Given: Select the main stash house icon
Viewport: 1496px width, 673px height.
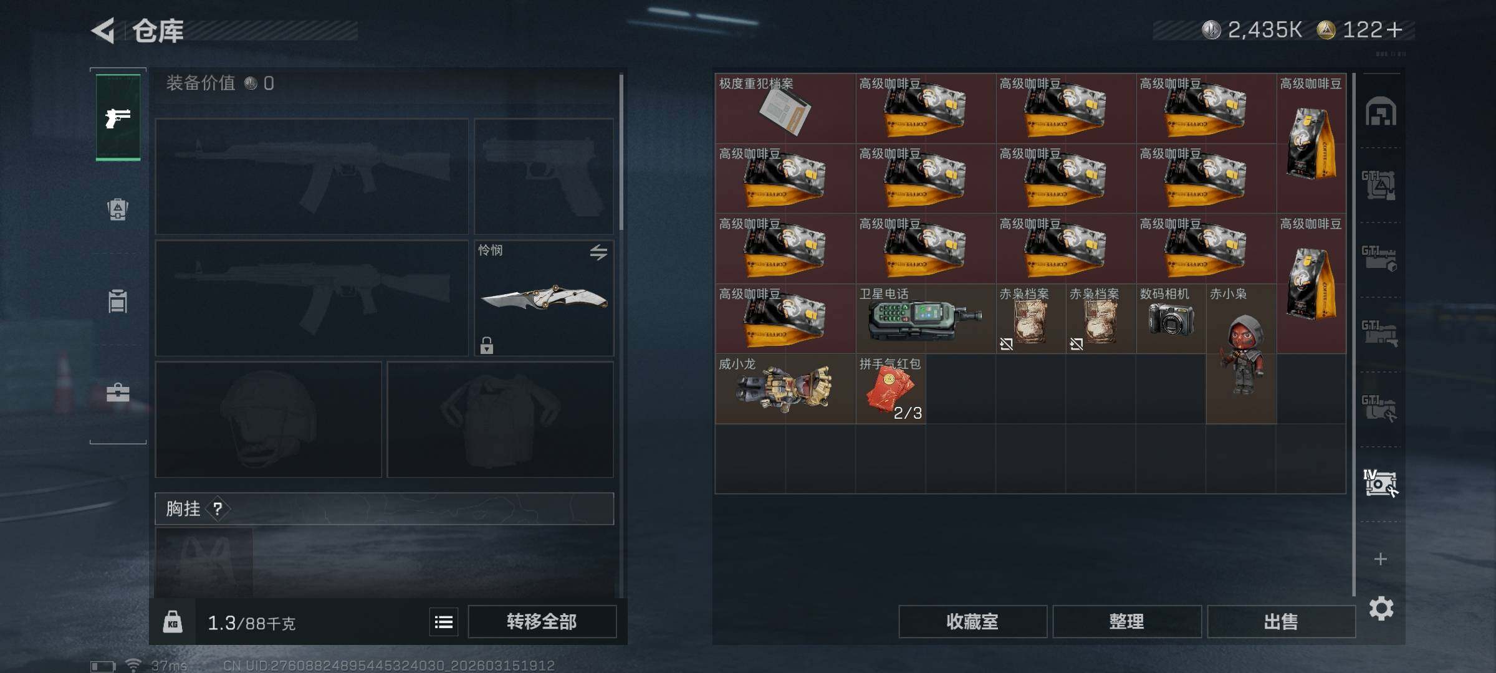Looking at the screenshot, I should (1381, 111).
